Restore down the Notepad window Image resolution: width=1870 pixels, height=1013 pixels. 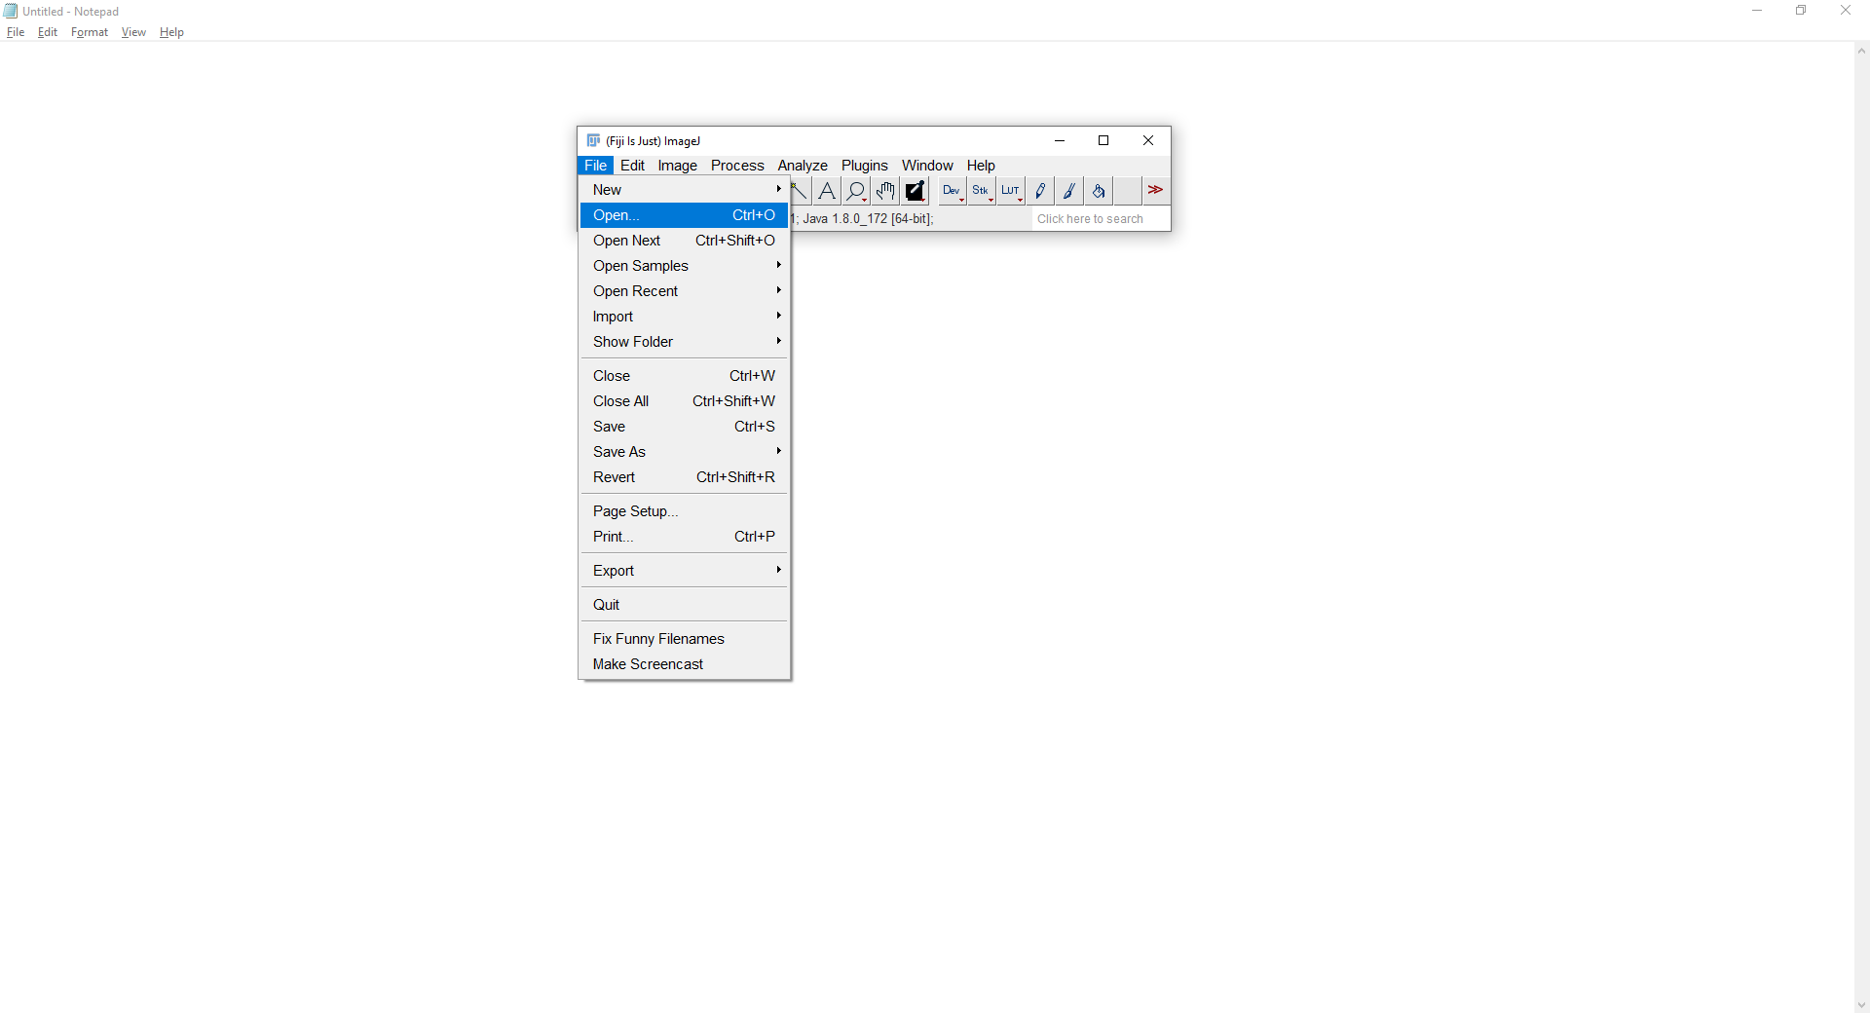[1801, 11]
